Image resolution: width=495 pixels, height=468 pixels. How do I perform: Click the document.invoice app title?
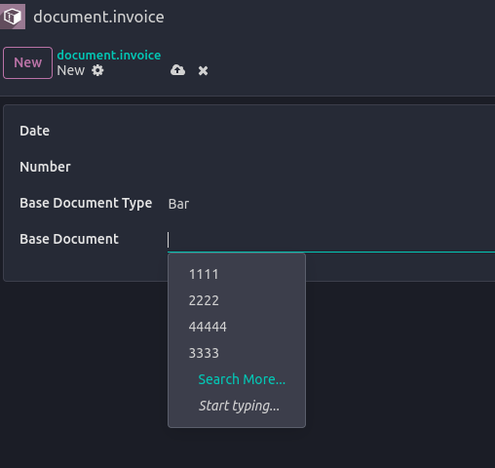point(98,17)
